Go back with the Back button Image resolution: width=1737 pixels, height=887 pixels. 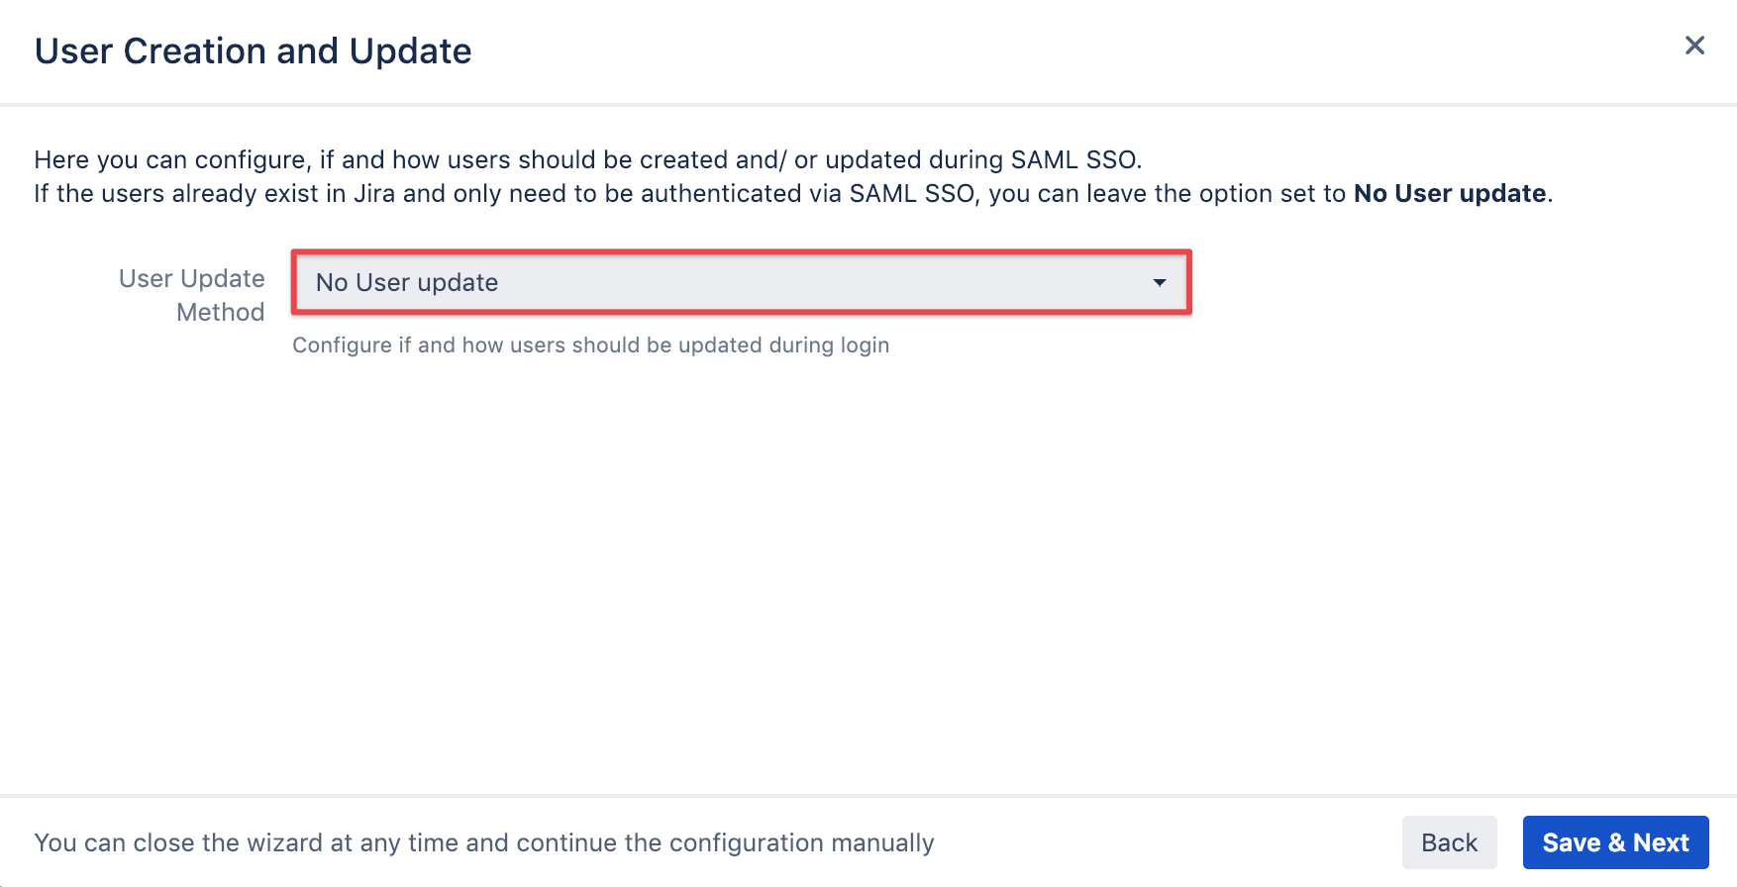1449,842
